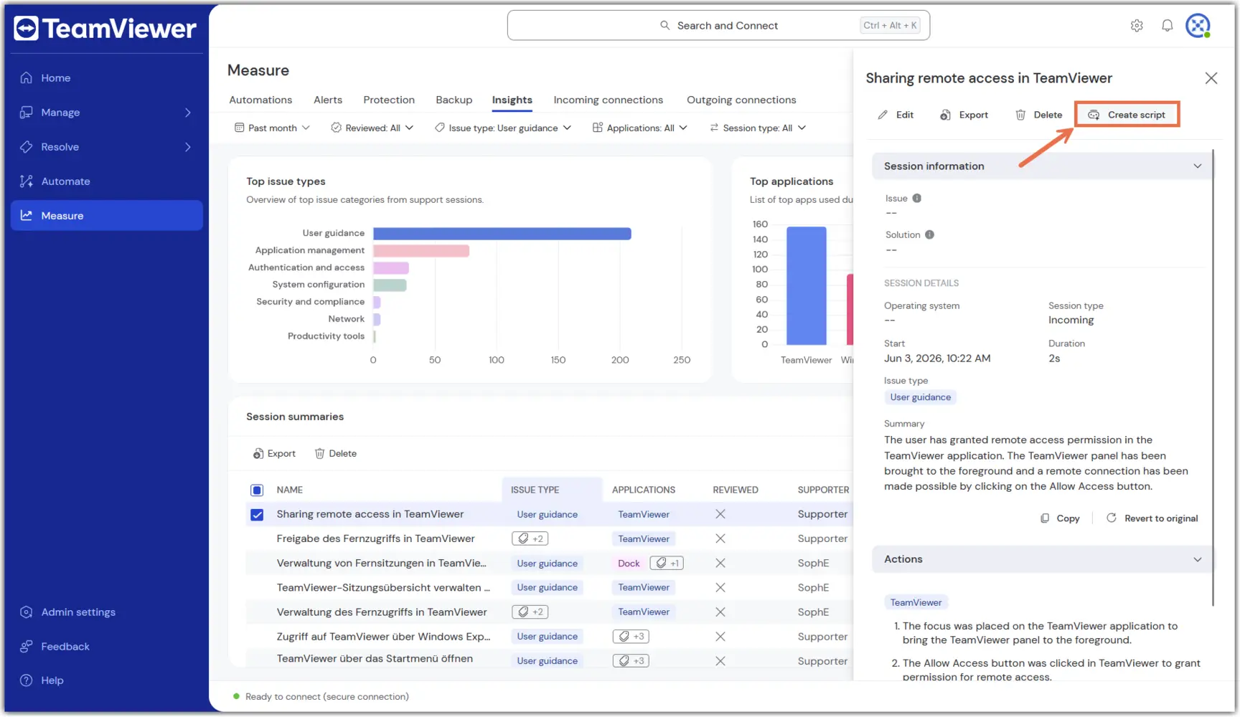Click reviewed X for Zugriff auf TeamViewer row
Viewport: 1240px width, 717px height.
(x=720, y=637)
